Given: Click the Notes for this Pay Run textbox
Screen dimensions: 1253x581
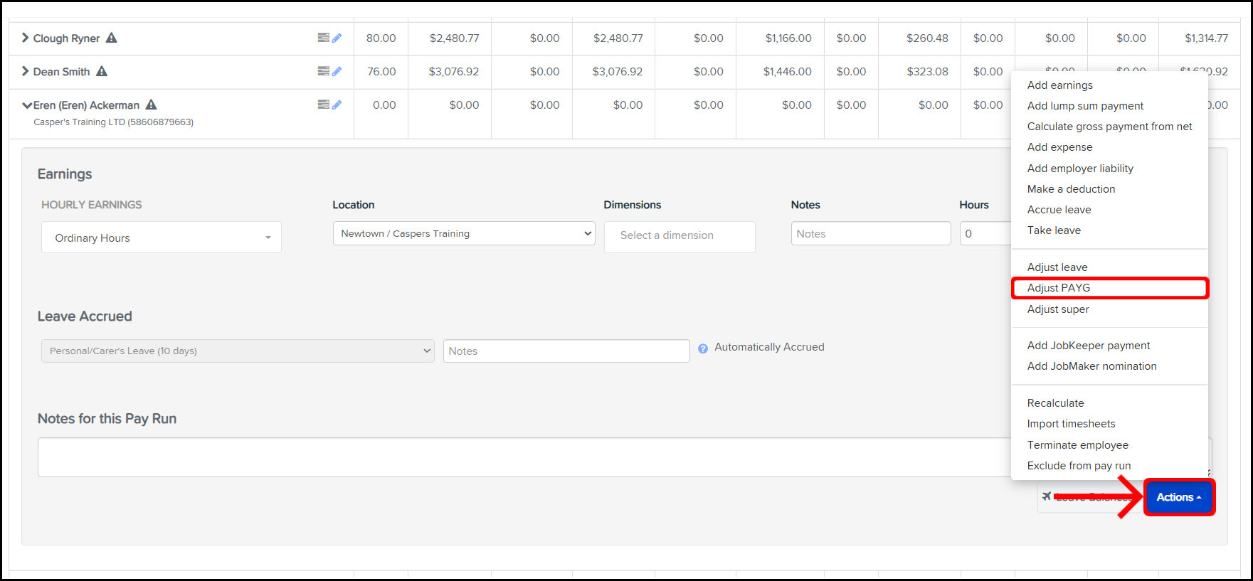Looking at the screenshot, I should pos(524,457).
